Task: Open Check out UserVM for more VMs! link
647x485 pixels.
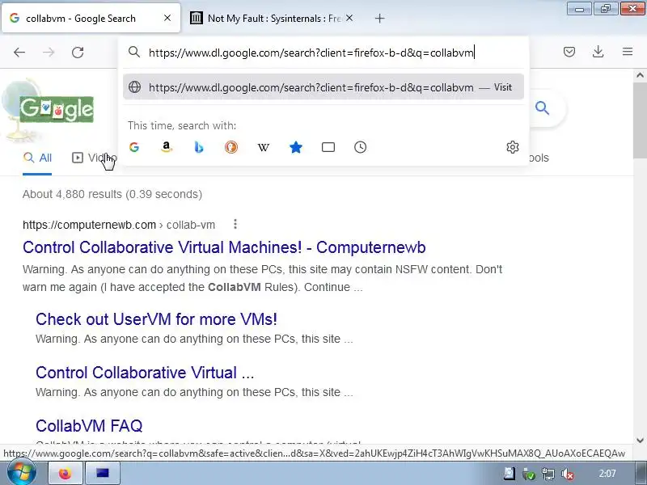Action: 156,319
